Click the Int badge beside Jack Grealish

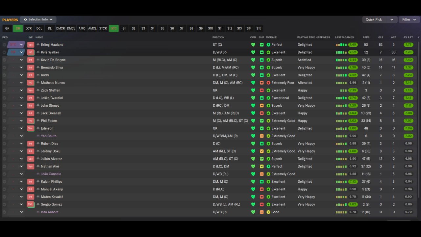(31, 113)
